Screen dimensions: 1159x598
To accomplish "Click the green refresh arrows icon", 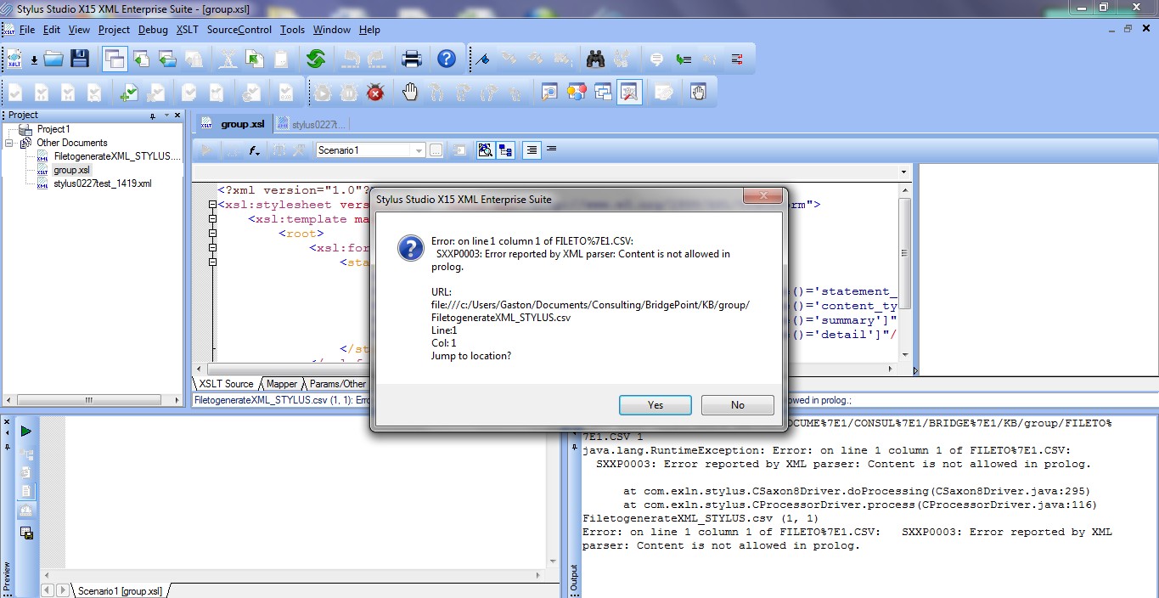I will click(x=316, y=59).
